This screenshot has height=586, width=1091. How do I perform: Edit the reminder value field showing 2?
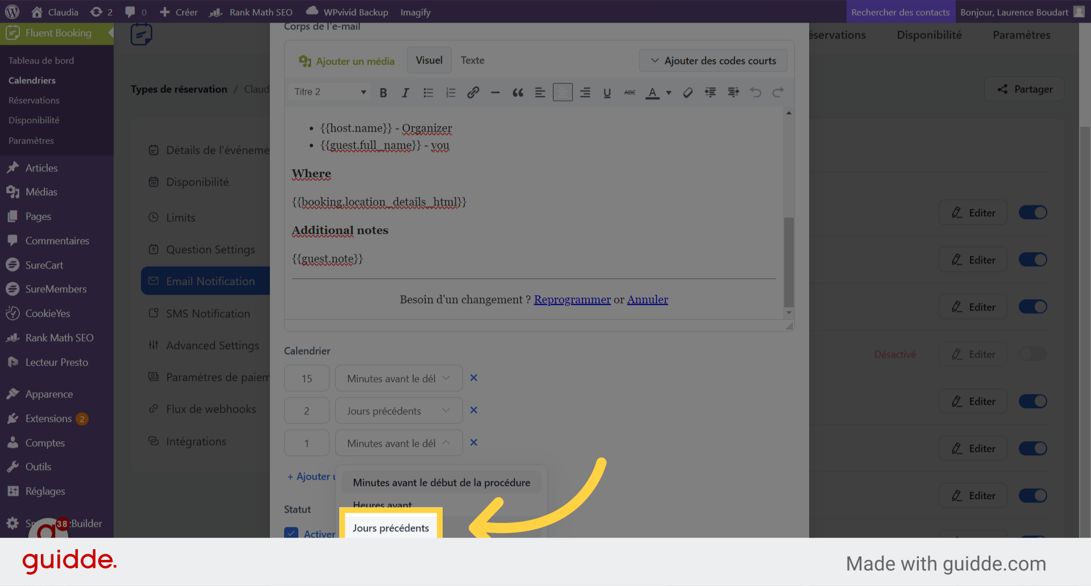click(307, 411)
